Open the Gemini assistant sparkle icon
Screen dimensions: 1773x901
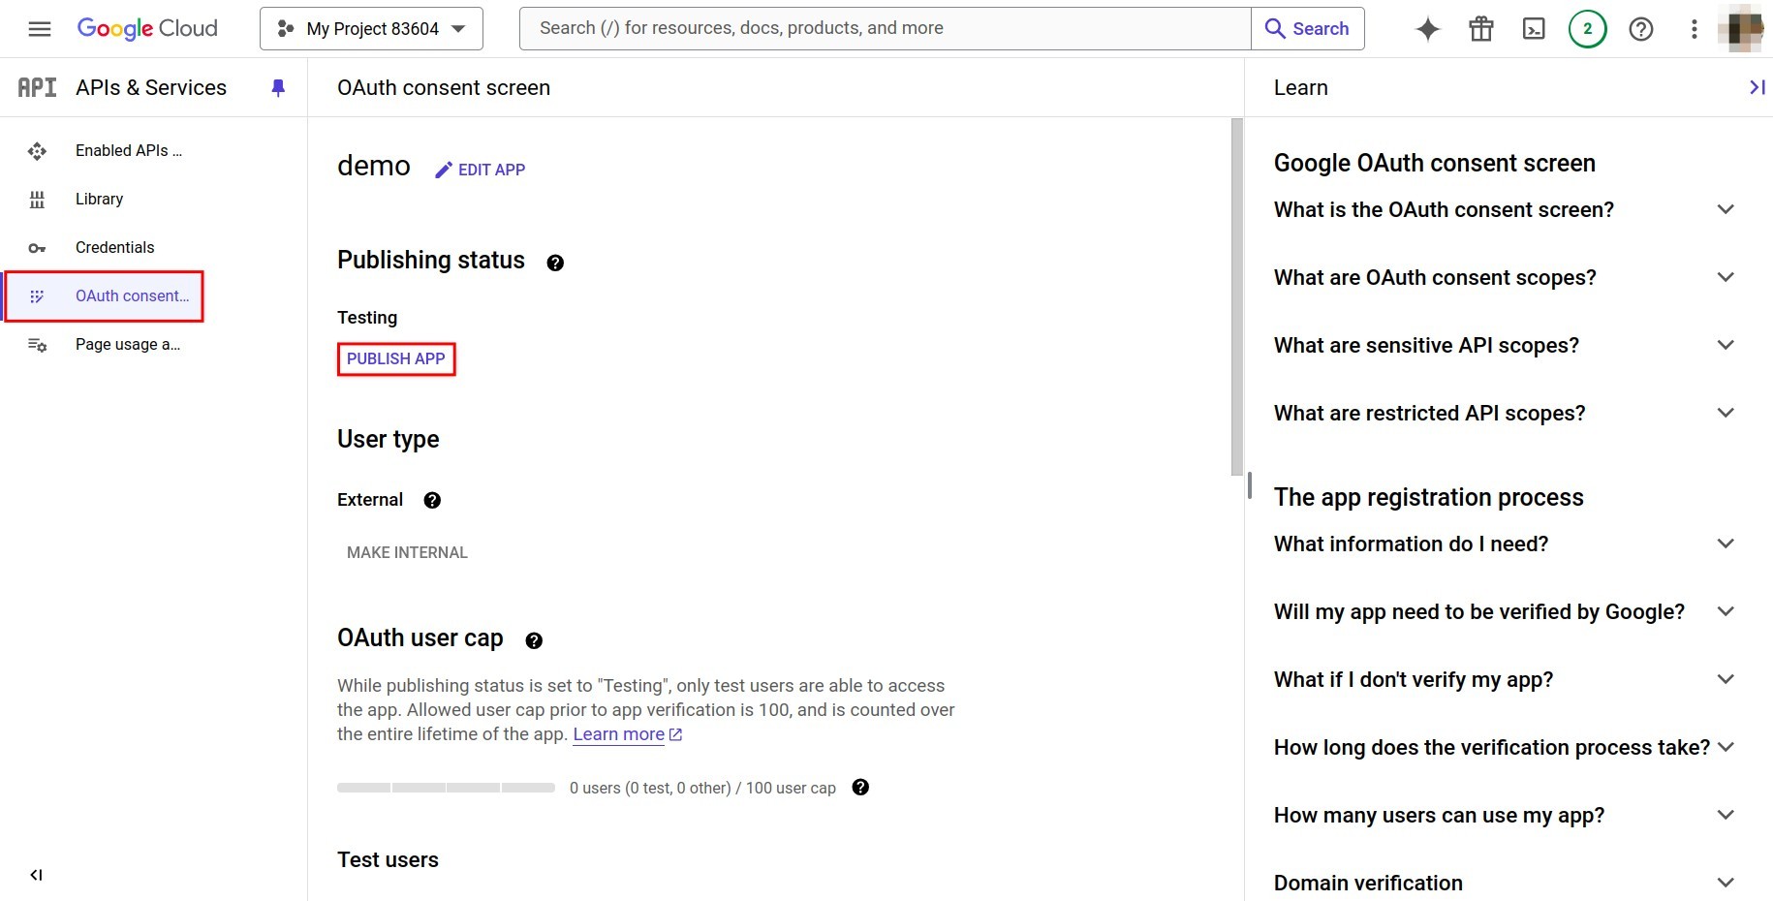1427,29
